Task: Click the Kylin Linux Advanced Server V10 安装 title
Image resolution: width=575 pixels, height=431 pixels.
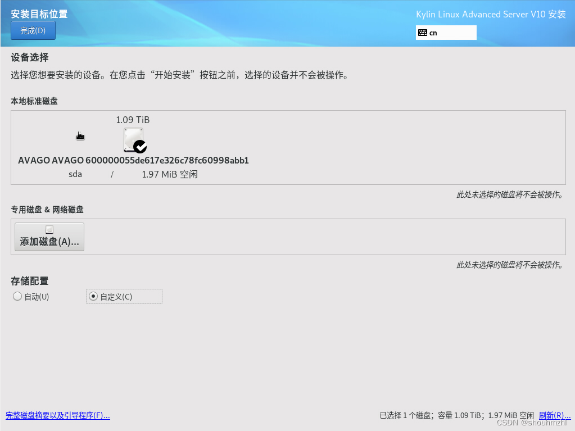Action: click(x=491, y=14)
